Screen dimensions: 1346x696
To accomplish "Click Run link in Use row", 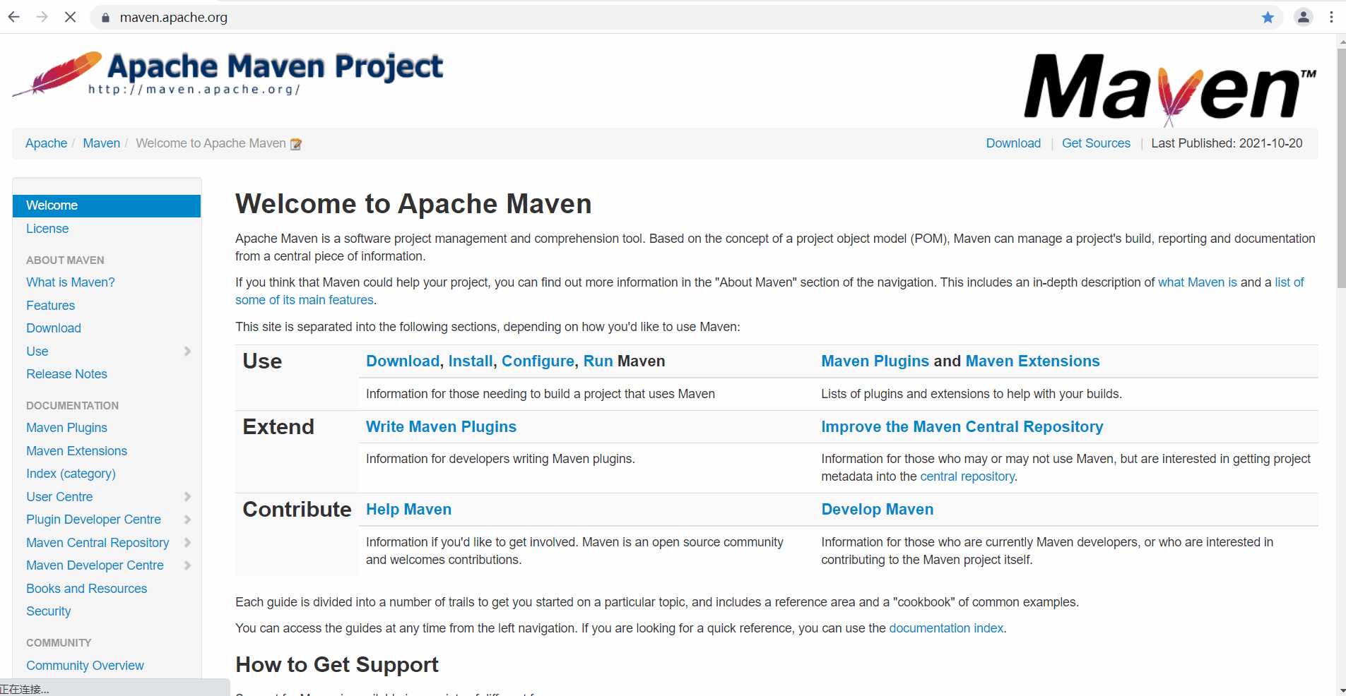I will [x=598, y=361].
